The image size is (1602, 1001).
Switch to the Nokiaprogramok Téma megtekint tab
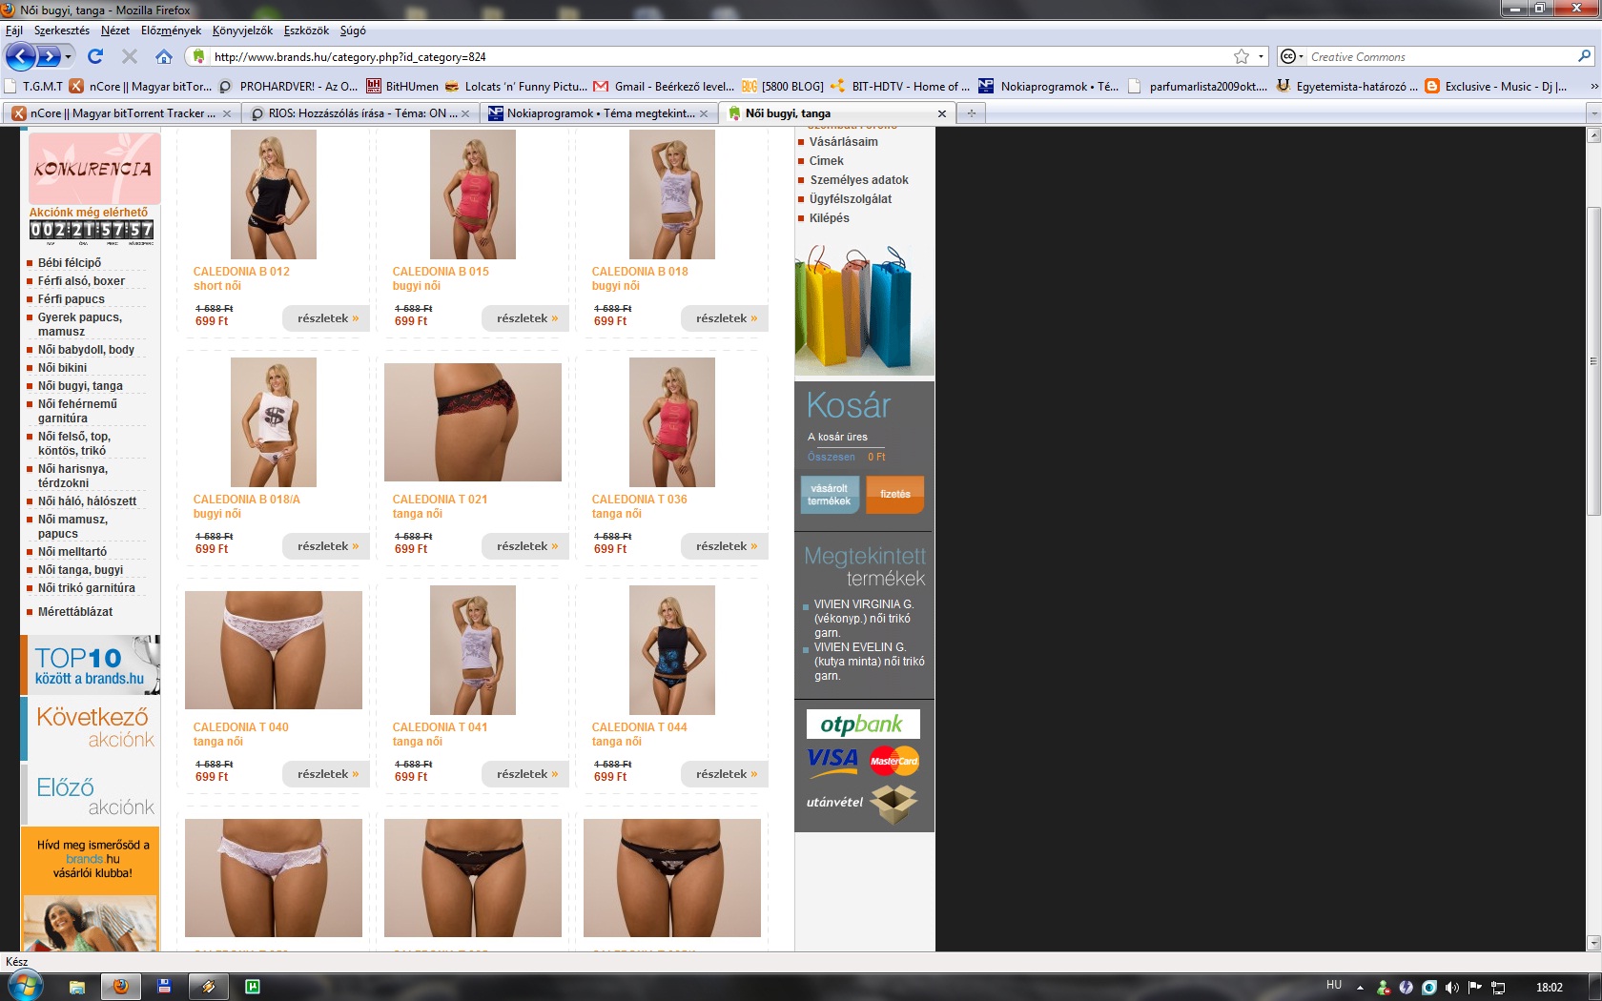click(598, 113)
